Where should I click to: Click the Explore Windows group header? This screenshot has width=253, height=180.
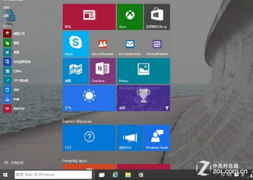click(77, 121)
